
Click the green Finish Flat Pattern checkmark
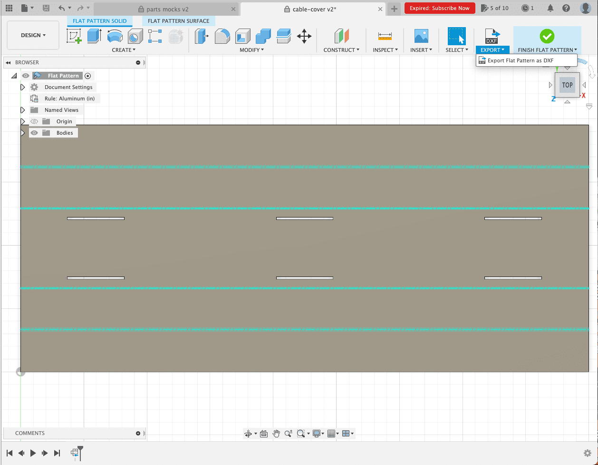(547, 36)
